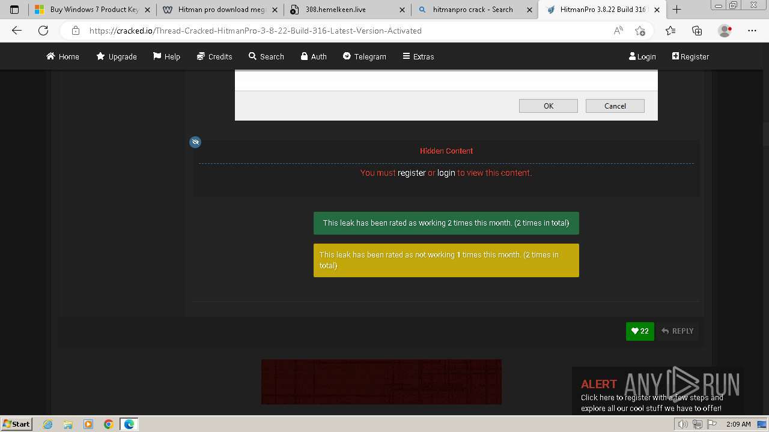This screenshot has width=769, height=432.
Task: Like the post with heart 22 button
Action: [x=640, y=331]
